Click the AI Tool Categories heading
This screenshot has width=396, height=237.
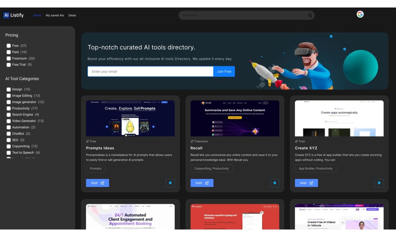click(x=22, y=79)
